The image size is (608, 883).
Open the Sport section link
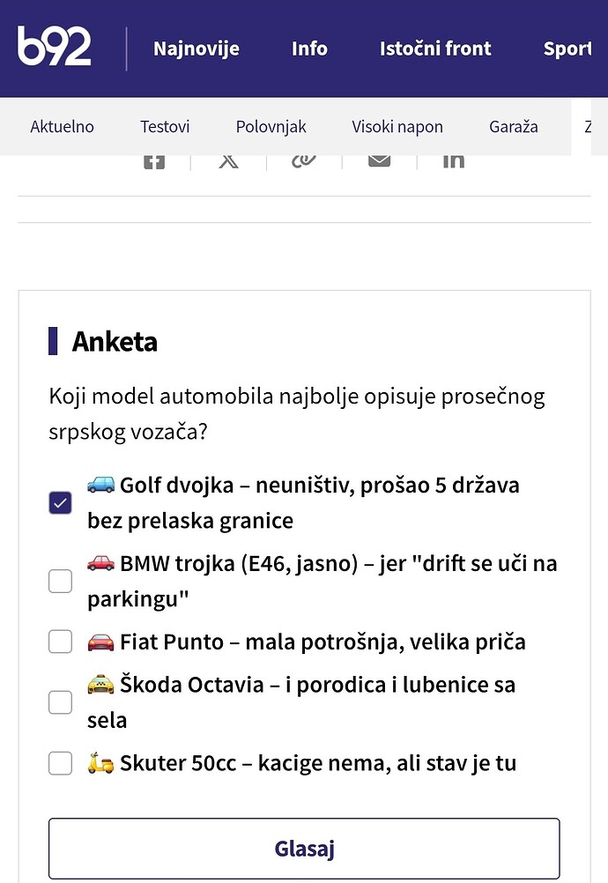pyautogui.click(x=567, y=49)
